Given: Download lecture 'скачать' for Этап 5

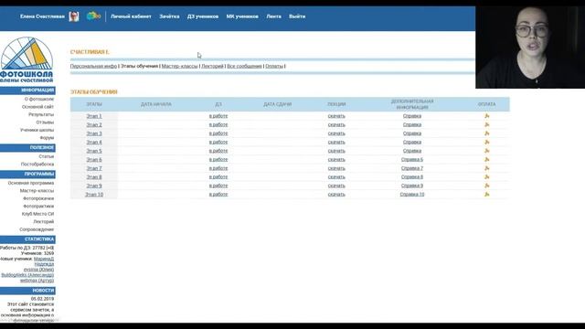Looking at the screenshot, I should tap(336, 151).
